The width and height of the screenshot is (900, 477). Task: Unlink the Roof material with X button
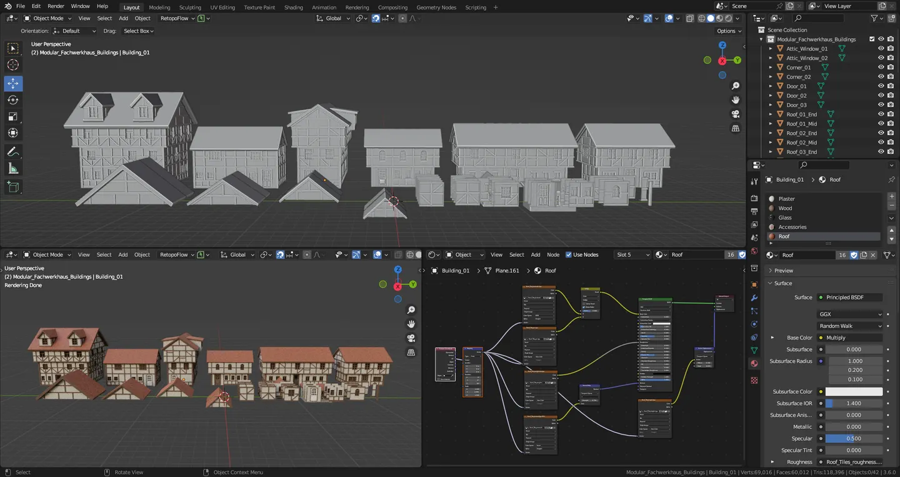pyautogui.click(x=873, y=255)
